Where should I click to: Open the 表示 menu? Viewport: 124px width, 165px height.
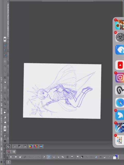tap(2, 104)
